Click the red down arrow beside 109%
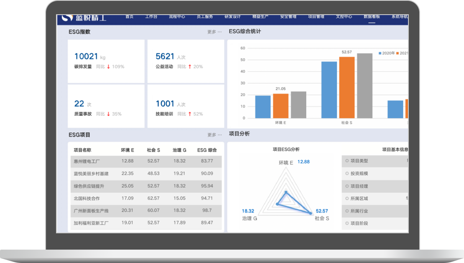 (x=108, y=66)
